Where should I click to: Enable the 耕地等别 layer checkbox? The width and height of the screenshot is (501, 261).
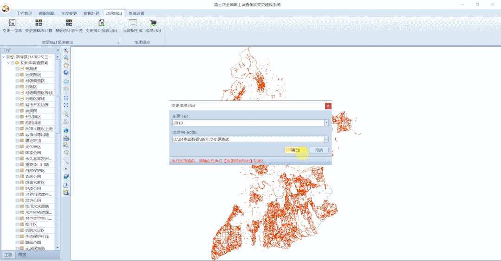[x=17, y=141]
